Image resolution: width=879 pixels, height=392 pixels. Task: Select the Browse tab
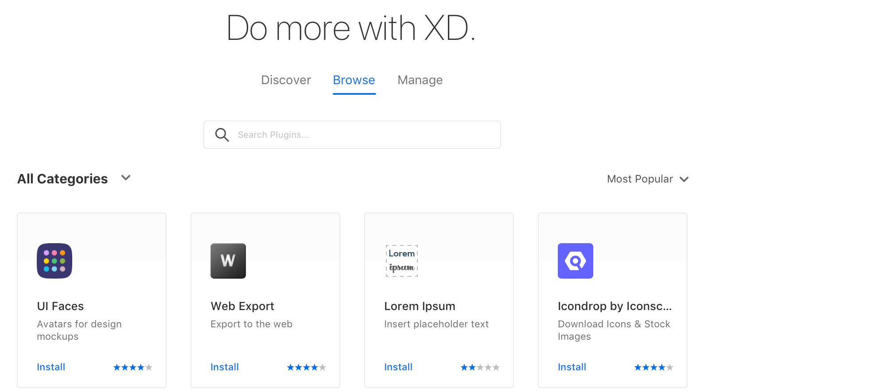354,80
